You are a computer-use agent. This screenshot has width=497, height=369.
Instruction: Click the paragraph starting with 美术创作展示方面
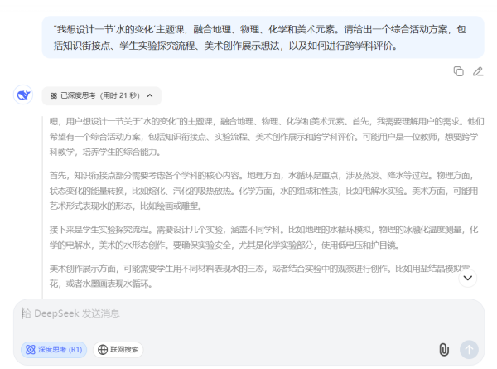click(x=259, y=276)
